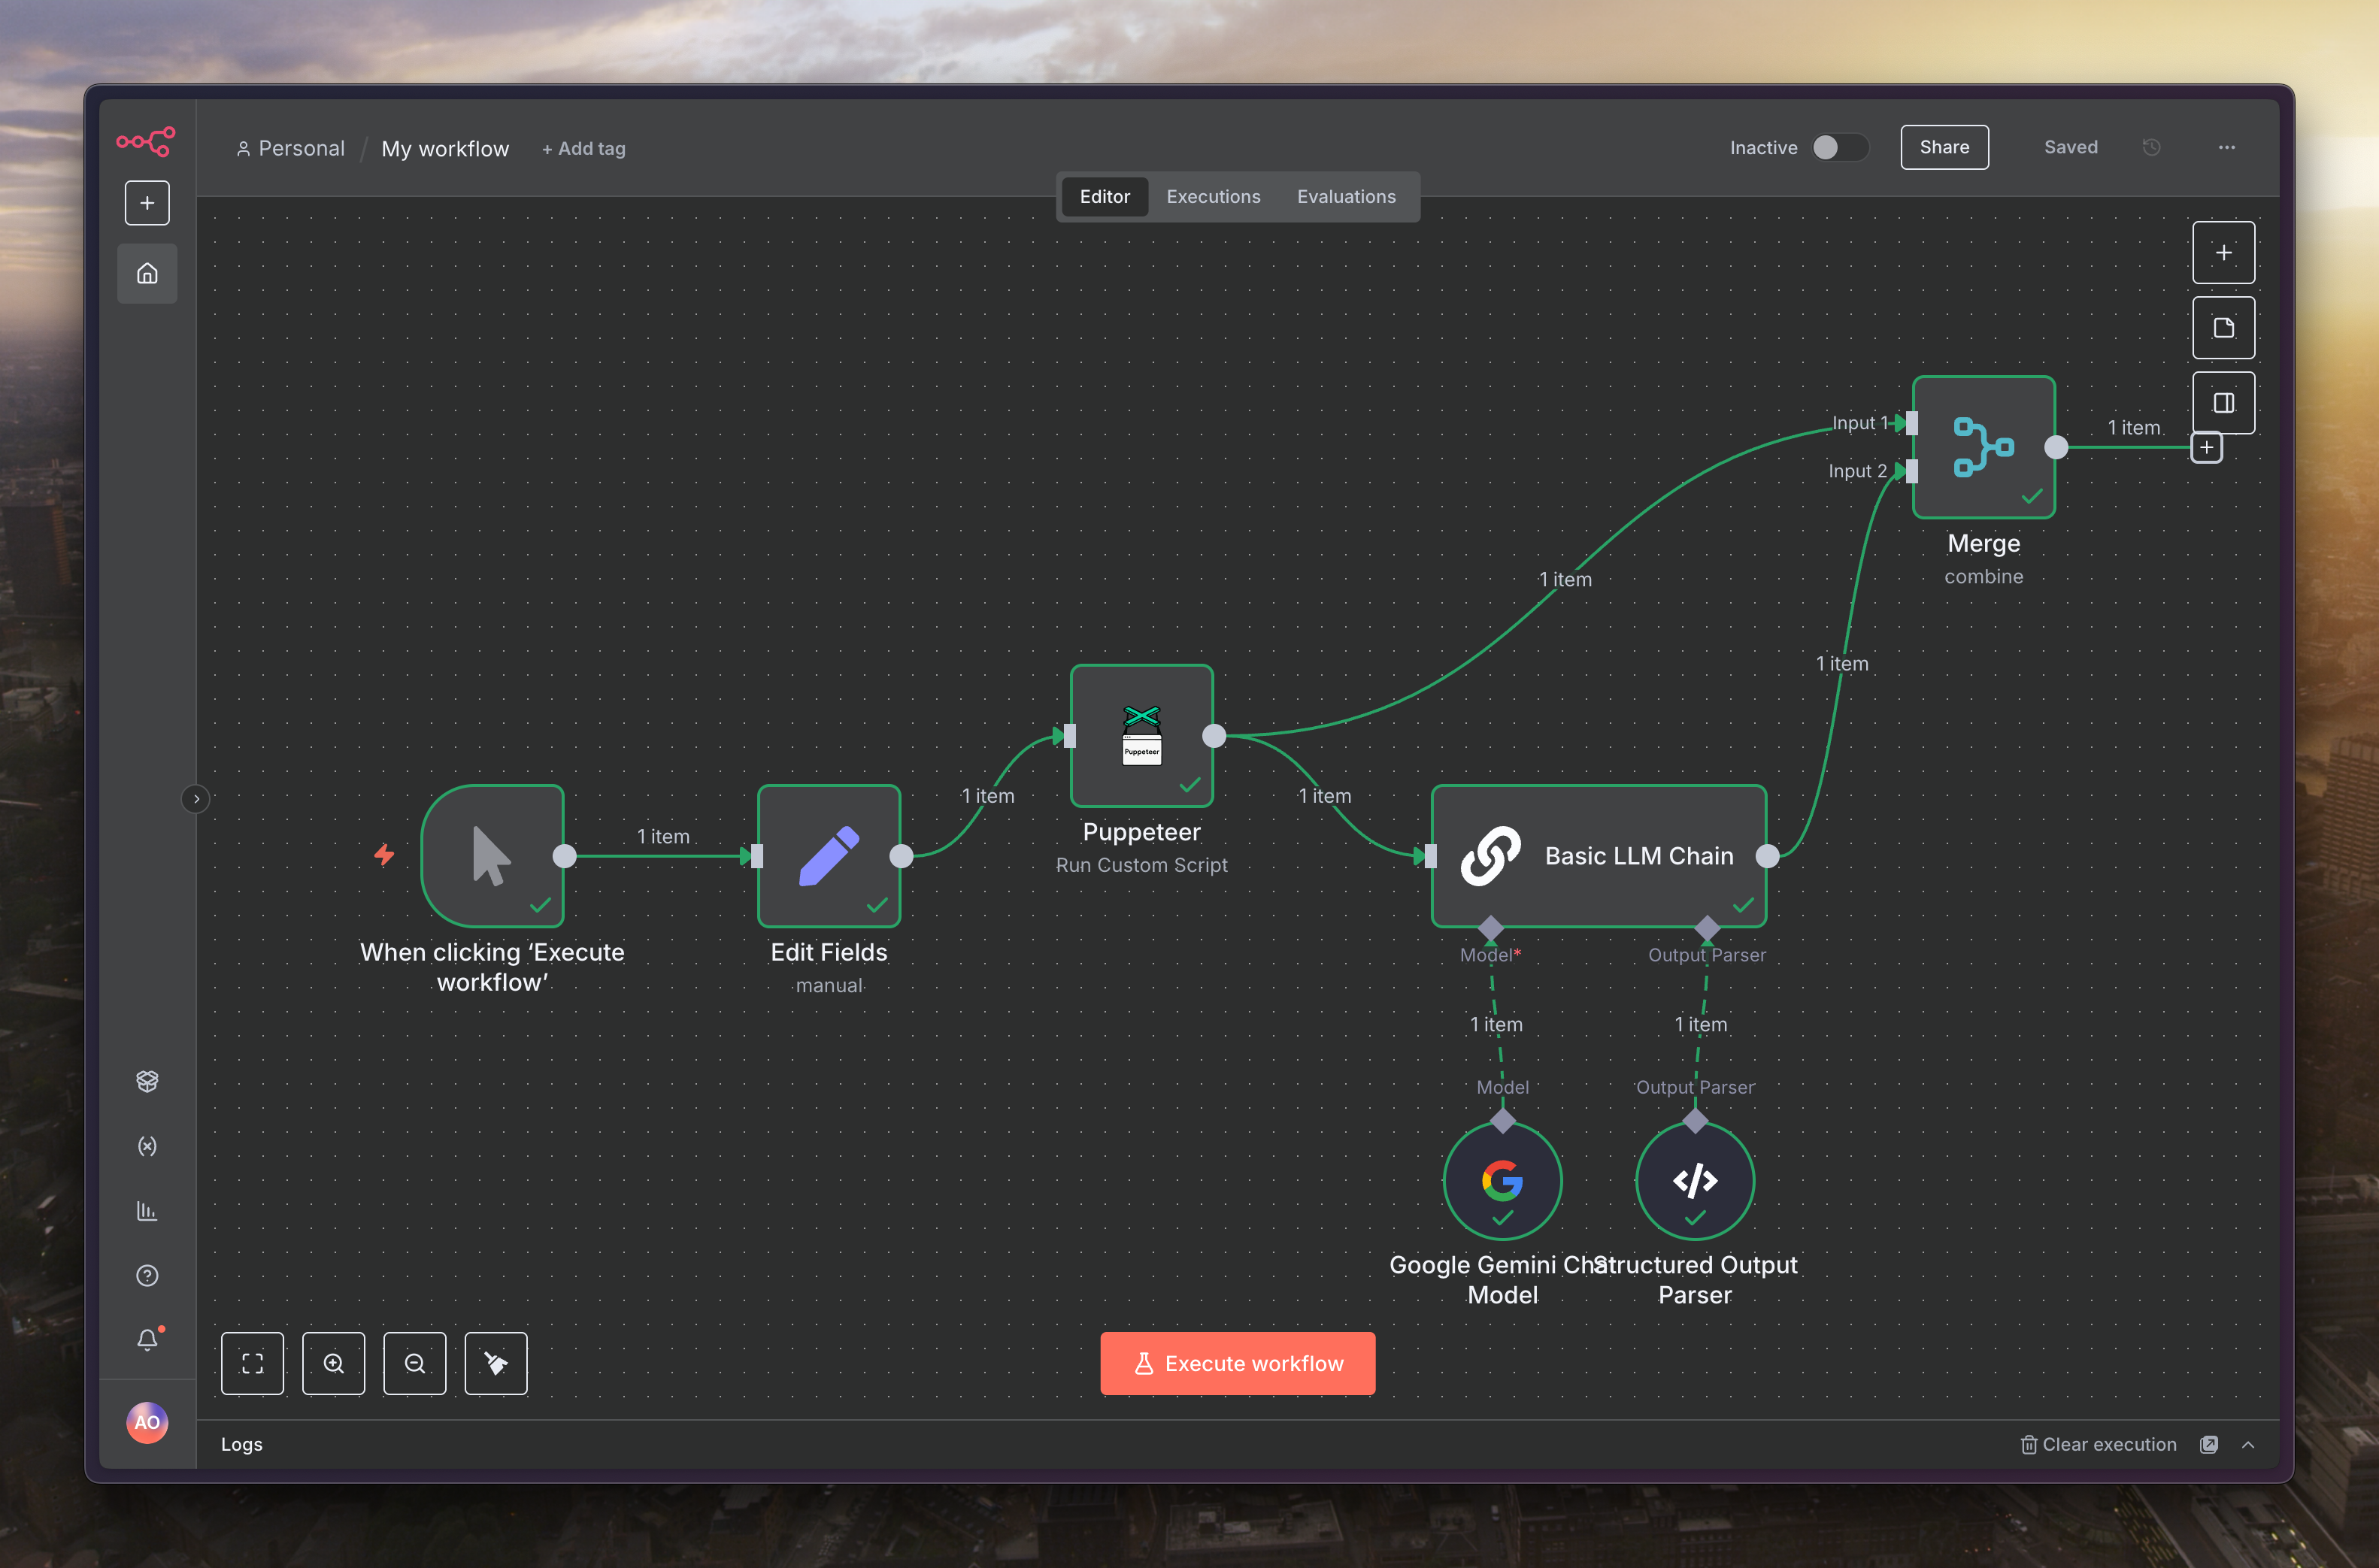
Task: Click the Share button
Action: [1944, 147]
